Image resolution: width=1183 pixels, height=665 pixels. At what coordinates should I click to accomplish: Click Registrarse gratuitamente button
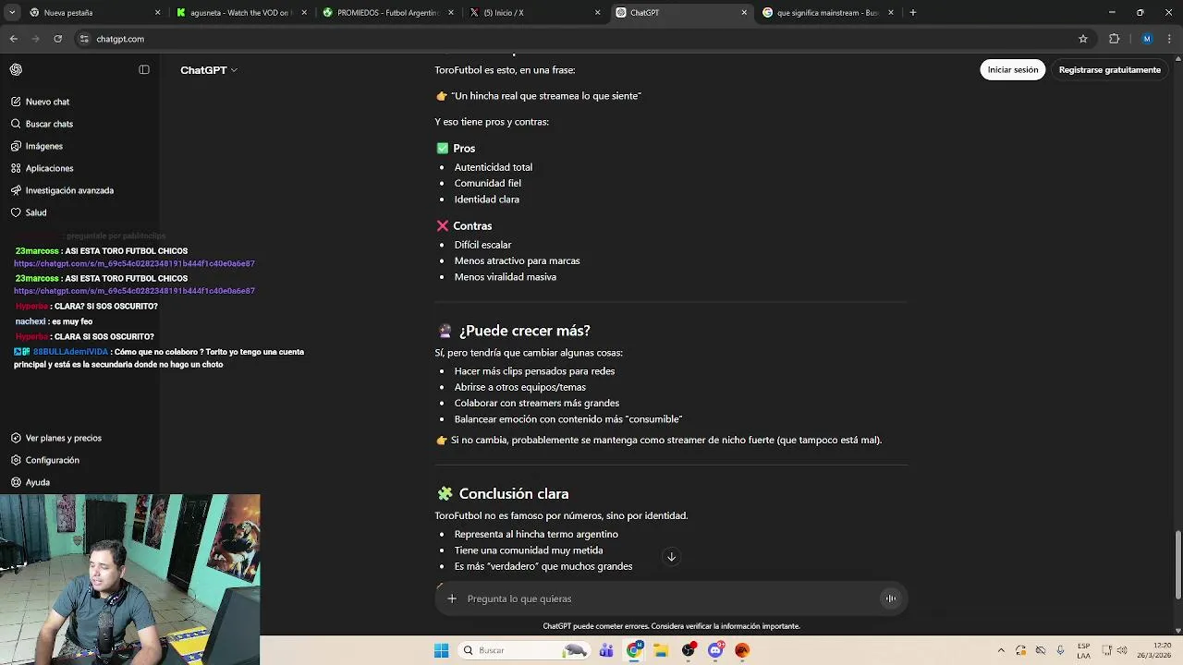click(x=1109, y=70)
